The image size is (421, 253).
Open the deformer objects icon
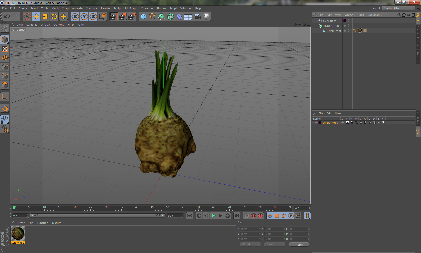pos(179,17)
